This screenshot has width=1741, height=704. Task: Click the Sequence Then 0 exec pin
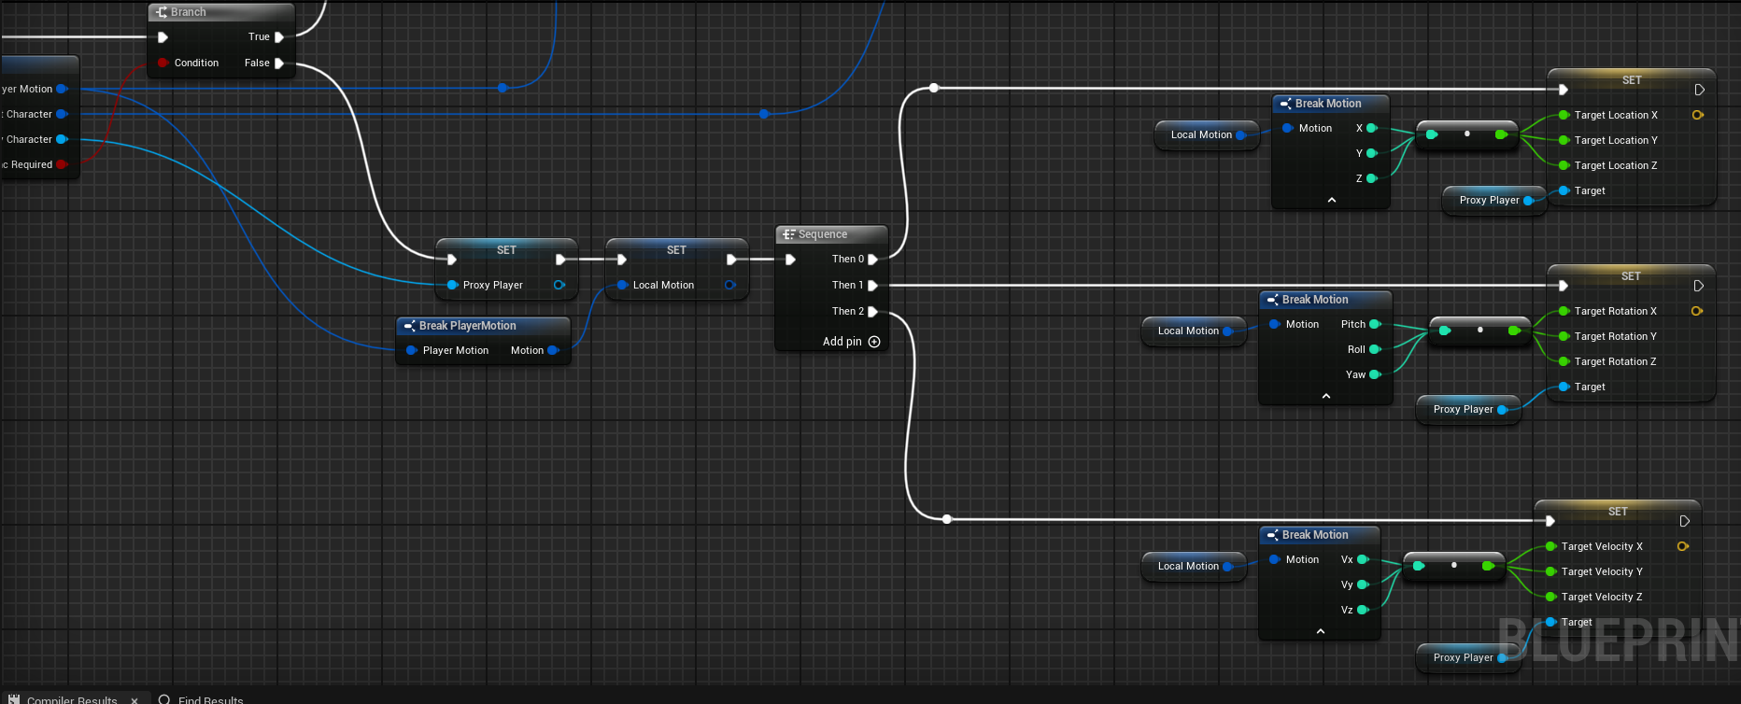[x=872, y=260]
